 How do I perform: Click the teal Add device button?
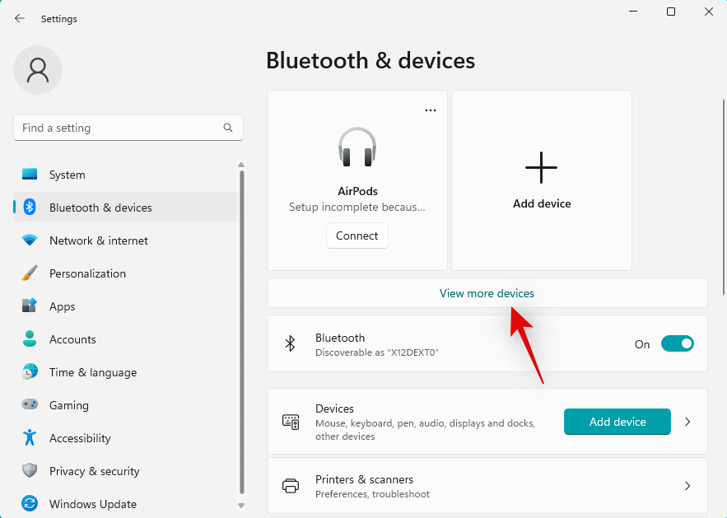click(617, 422)
